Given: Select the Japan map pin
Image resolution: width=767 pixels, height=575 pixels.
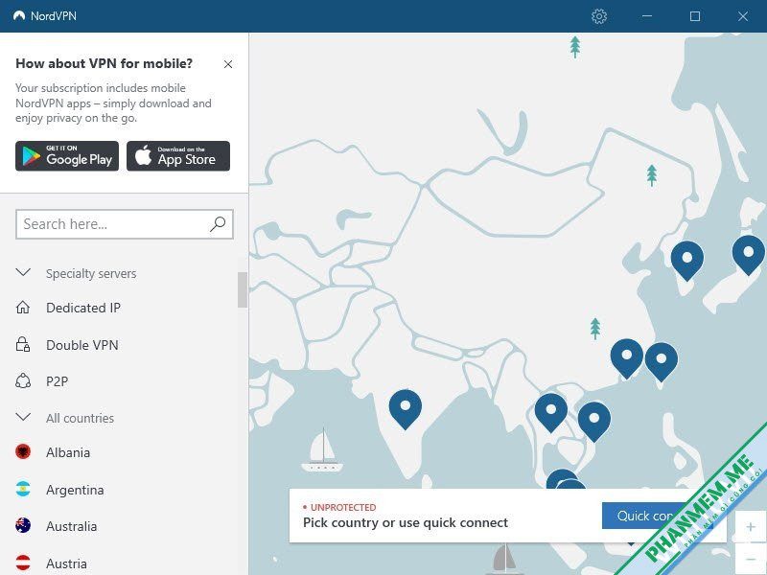Looking at the screenshot, I should click(x=749, y=255).
